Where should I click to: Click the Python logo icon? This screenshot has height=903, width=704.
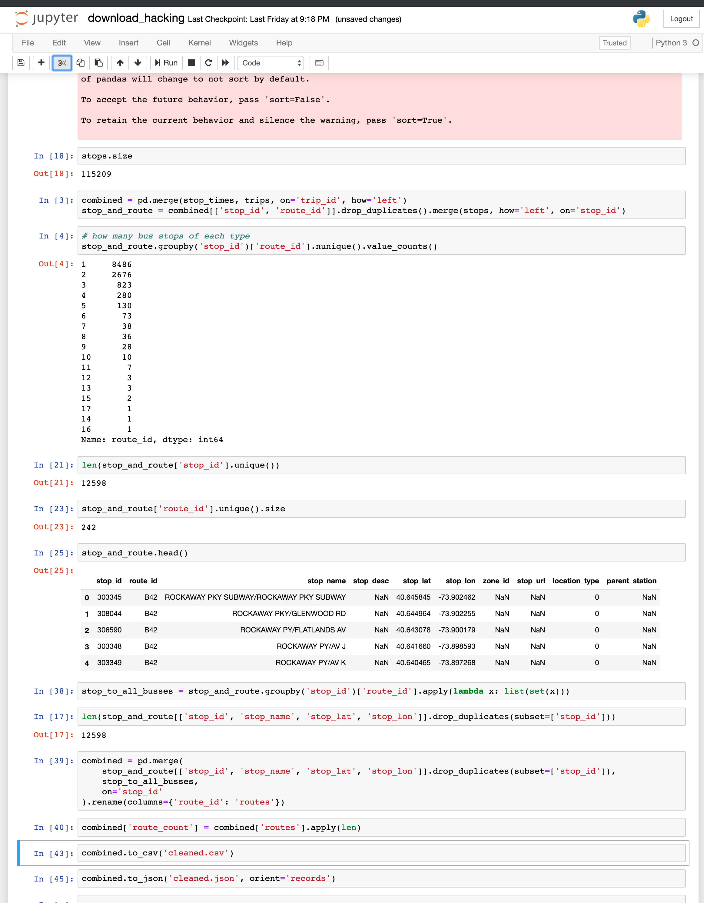click(x=641, y=18)
